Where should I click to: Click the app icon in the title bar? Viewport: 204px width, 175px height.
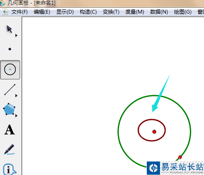tap(3, 3)
